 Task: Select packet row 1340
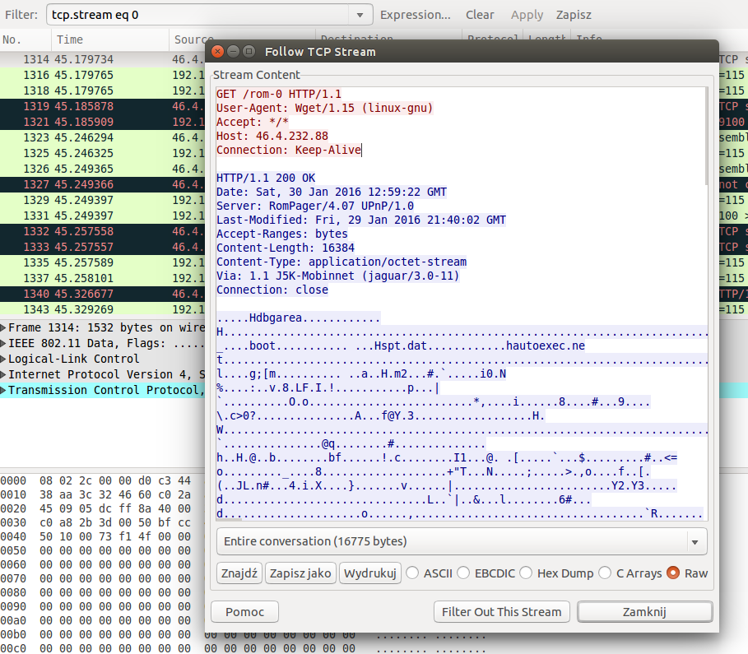tap(103, 294)
